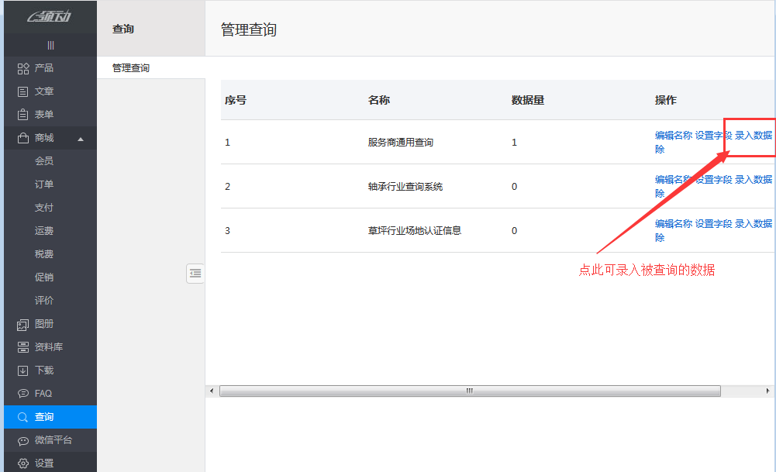
Task: Click the sidebar collapse ||| toggle
Action: (x=50, y=44)
